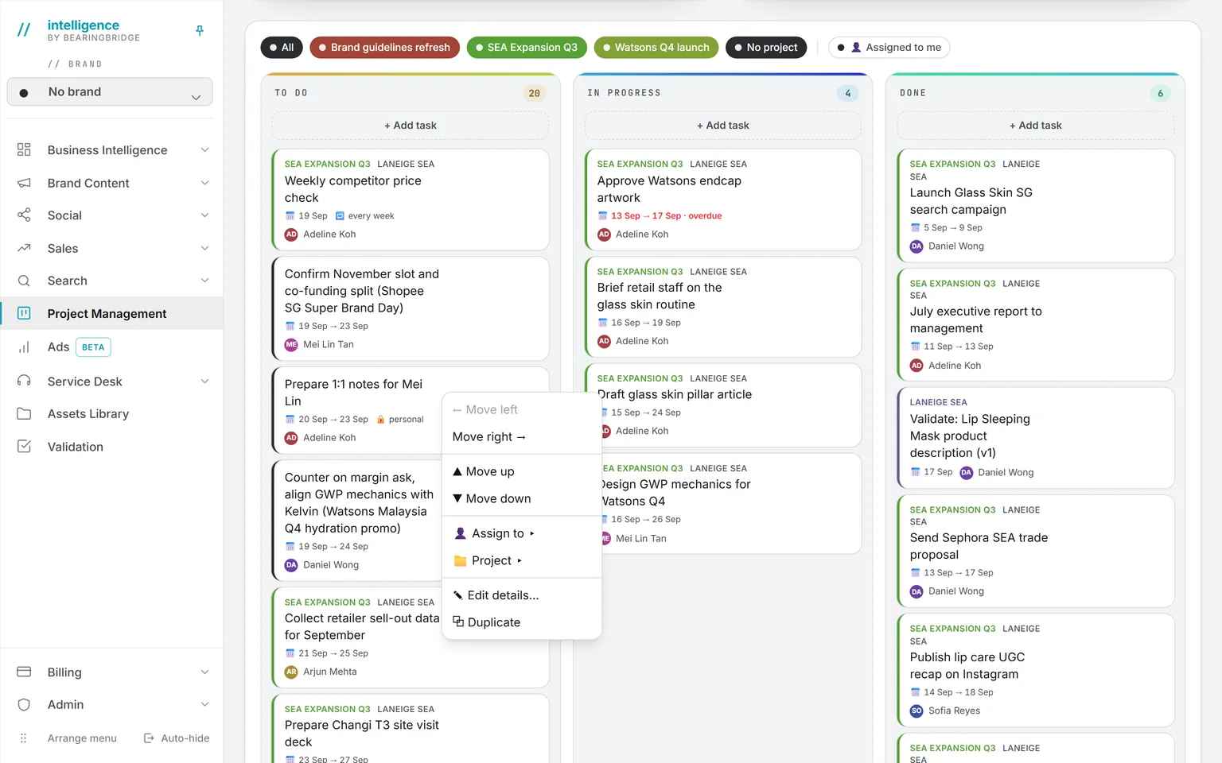Toggle the Brand guidelines refresh filter
This screenshot has width=1222, height=763.
click(x=384, y=48)
